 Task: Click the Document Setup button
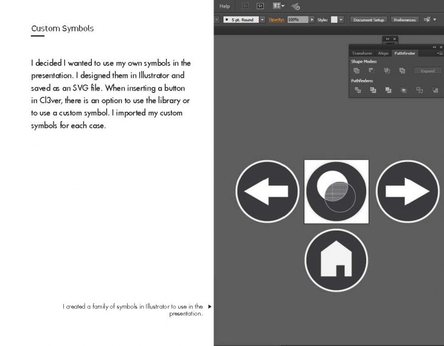(369, 20)
